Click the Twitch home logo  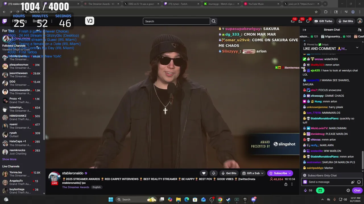point(5,21)
